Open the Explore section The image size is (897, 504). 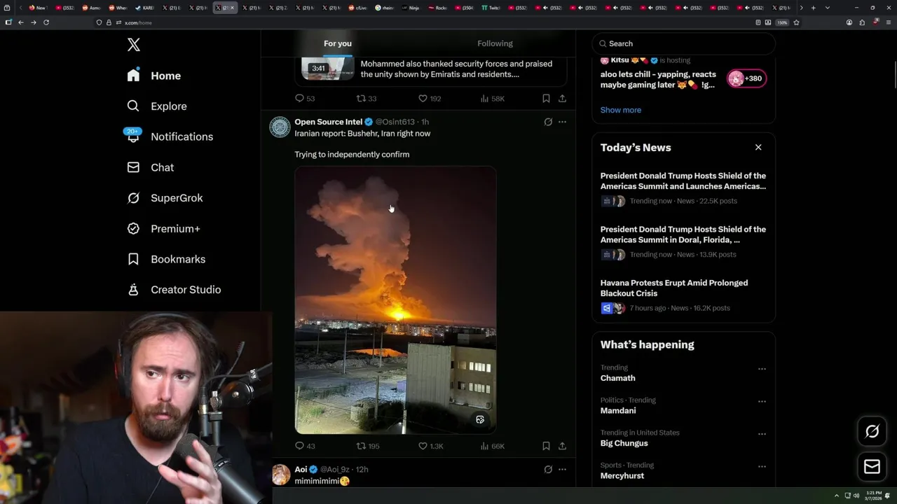157,106
